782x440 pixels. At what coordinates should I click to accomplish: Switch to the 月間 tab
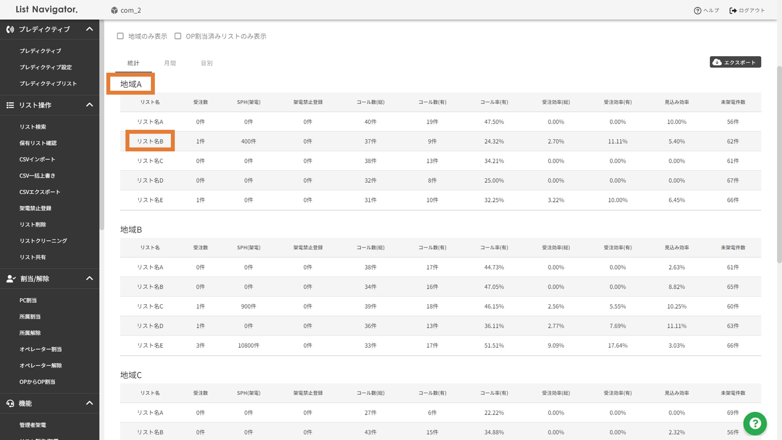(170, 63)
